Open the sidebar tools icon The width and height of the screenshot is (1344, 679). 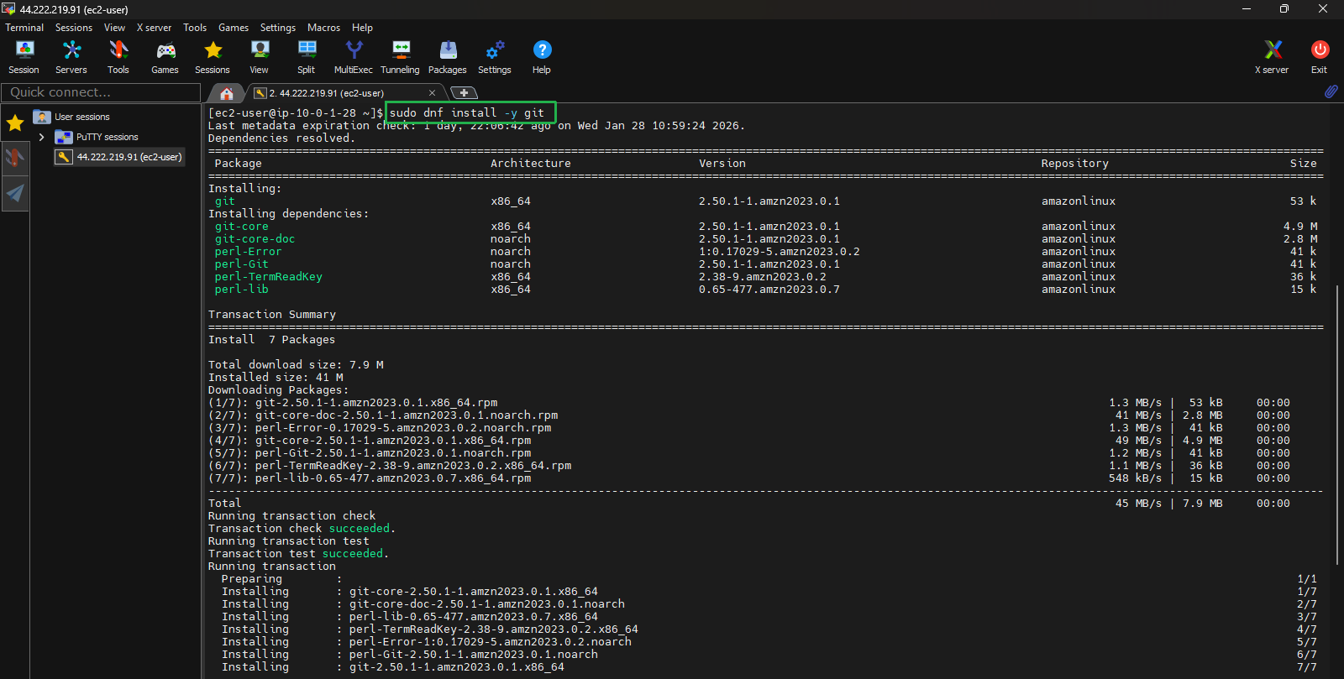click(x=15, y=157)
